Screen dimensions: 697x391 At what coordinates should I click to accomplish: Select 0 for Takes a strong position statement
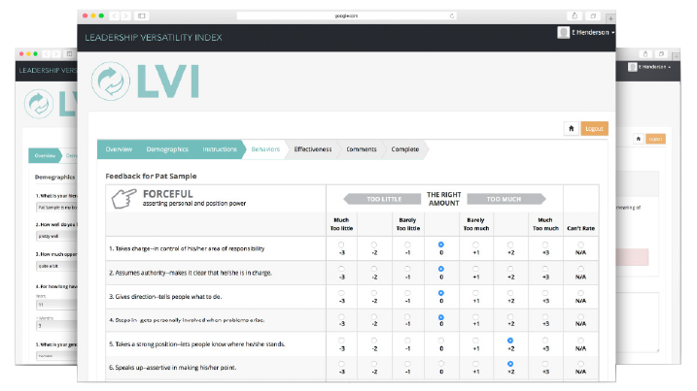tap(441, 341)
